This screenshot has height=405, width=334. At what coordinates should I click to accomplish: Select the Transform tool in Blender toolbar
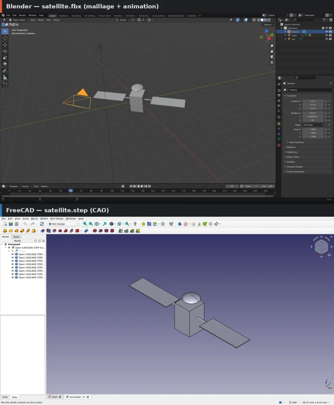5,64
